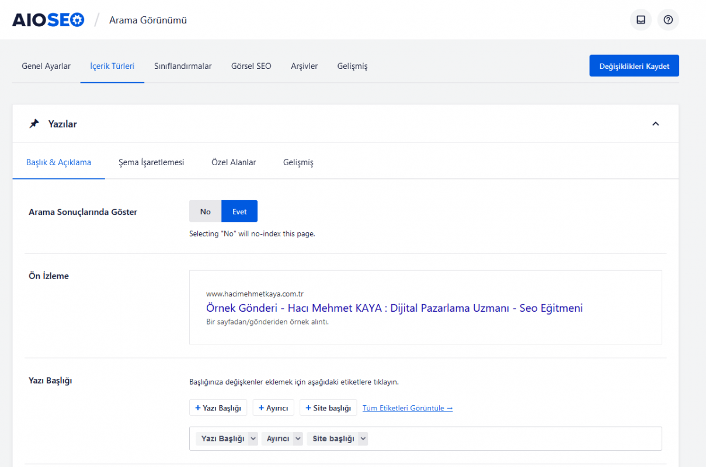Click the AIOSEO logo

[x=48, y=20]
